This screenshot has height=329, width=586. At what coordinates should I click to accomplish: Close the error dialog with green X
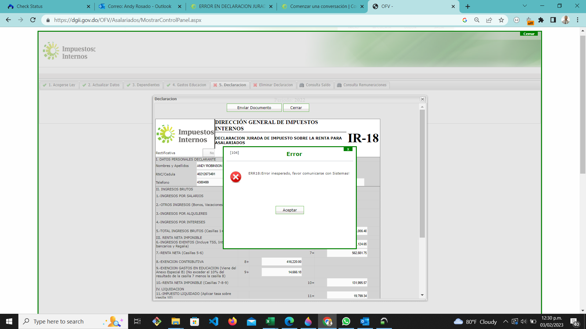pyautogui.click(x=348, y=149)
